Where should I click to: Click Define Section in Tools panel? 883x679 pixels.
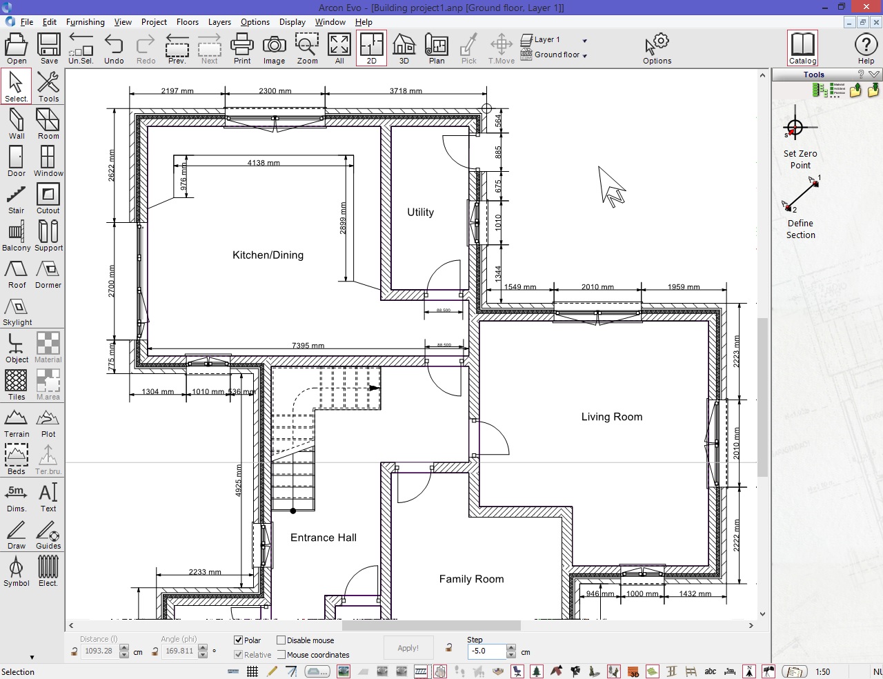(x=799, y=200)
